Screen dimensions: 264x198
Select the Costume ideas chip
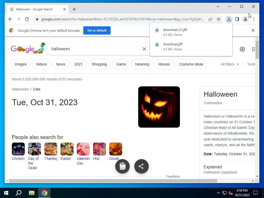[x=191, y=64]
